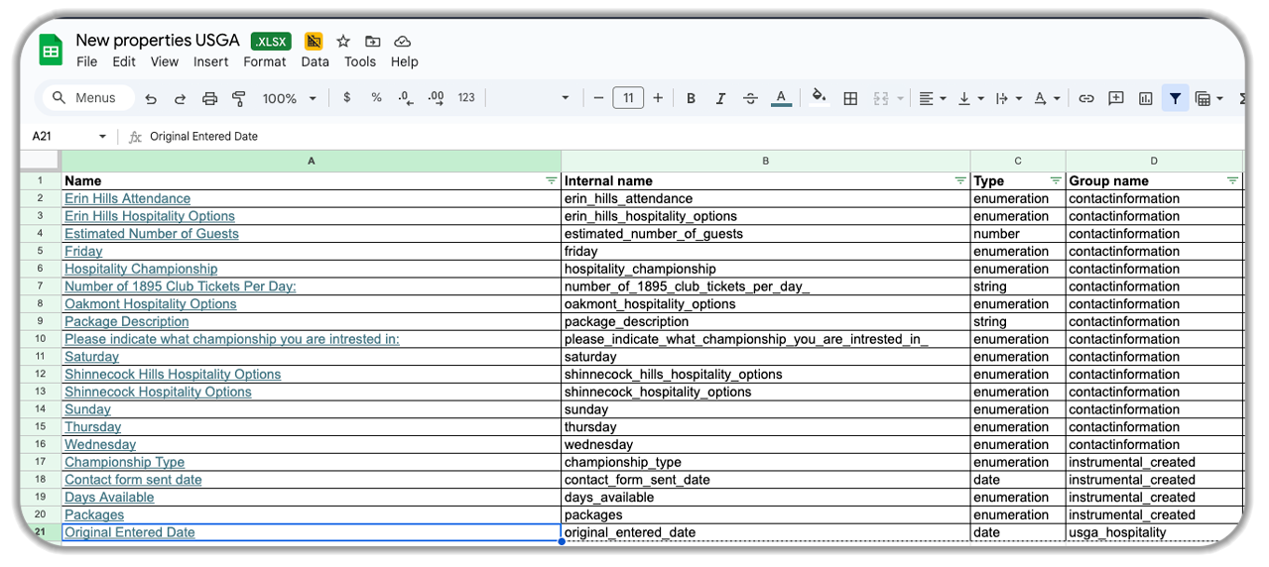The height and width of the screenshot is (567, 1269).
Task: Click the merge cells icon
Action: [881, 98]
